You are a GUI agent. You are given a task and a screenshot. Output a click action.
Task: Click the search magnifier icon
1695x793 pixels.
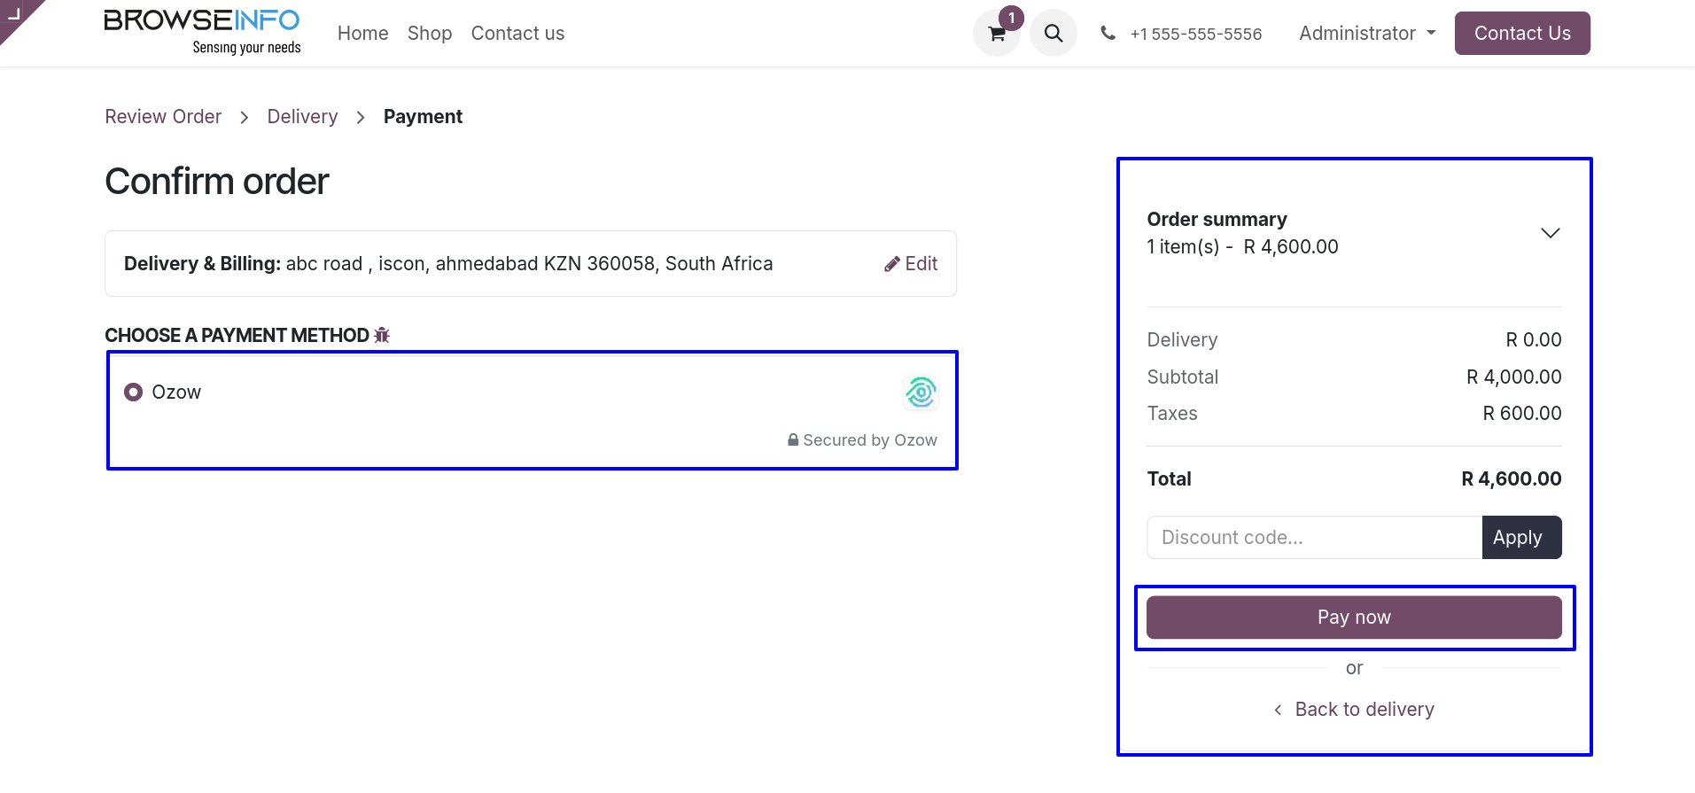tap(1054, 34)
